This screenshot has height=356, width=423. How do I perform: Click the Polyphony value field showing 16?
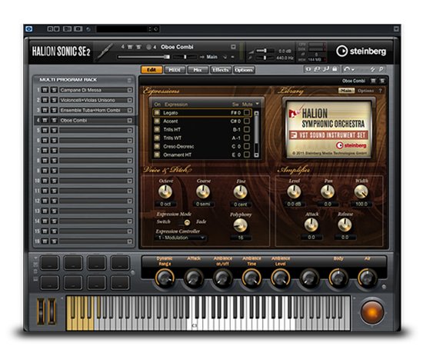pos(241,238)
